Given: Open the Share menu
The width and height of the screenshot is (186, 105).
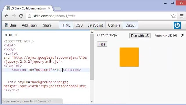Looking at the screenshot, I should coord(47,25).
